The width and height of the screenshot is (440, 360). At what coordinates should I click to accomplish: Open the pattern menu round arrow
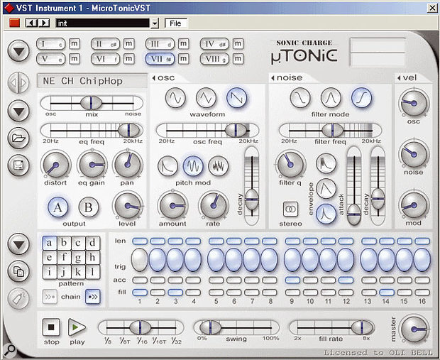[x=18, y=244]
